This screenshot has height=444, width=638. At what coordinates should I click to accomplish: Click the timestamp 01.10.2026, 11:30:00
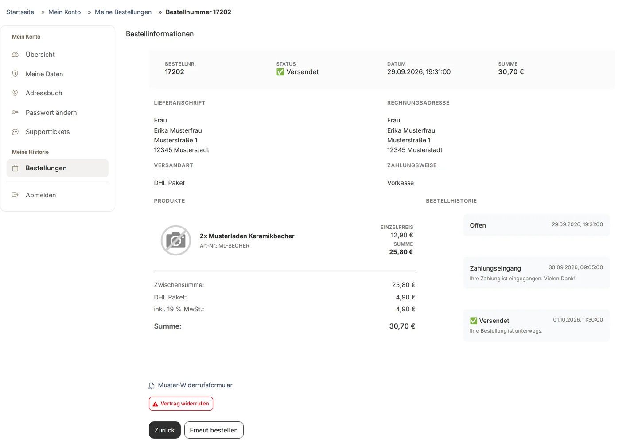coord(578,320)
